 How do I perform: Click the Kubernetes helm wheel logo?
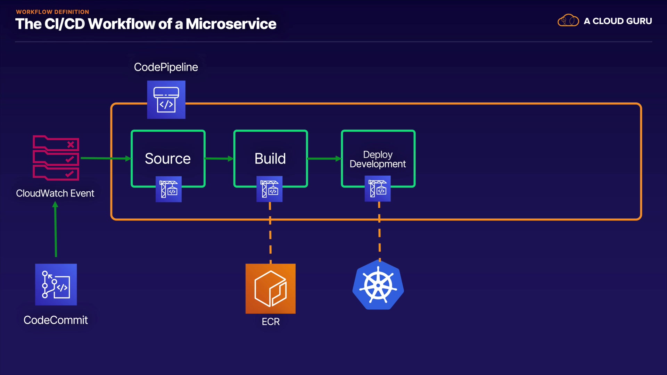coord(378,285)
